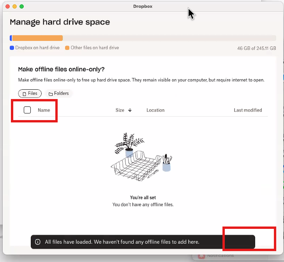Tick the select-all checkbox beside Name
Viewport: 284px width, 262px height.
tap(27, 110)
